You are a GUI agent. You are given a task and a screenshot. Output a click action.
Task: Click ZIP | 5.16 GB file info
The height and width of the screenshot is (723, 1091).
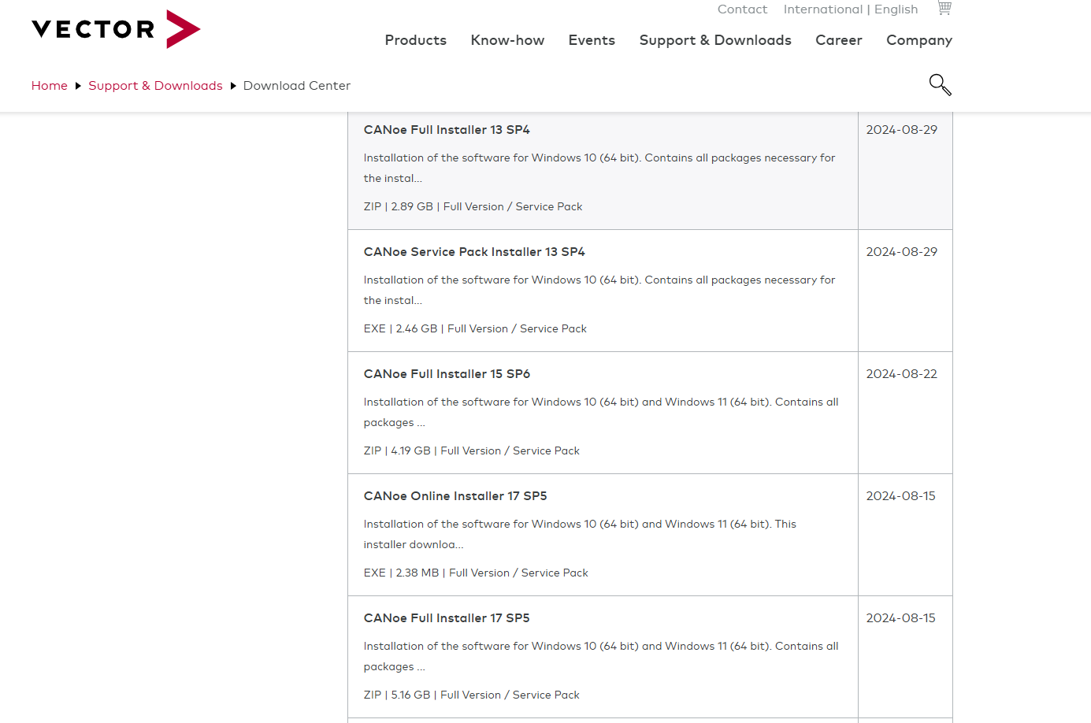click(471, 695)
